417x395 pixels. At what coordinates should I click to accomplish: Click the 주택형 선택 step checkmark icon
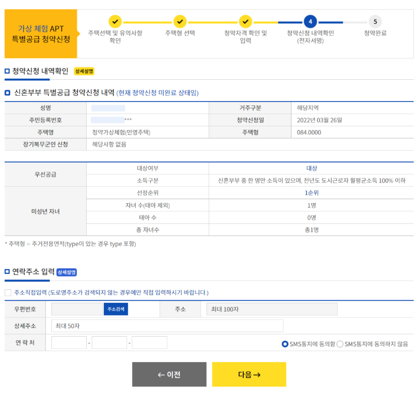coord(180,22)
